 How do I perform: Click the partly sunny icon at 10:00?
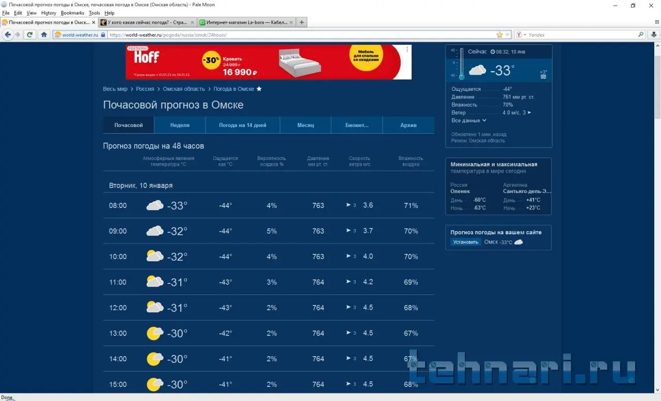155,256
